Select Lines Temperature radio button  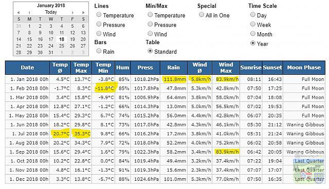click(x=99, y=15)
